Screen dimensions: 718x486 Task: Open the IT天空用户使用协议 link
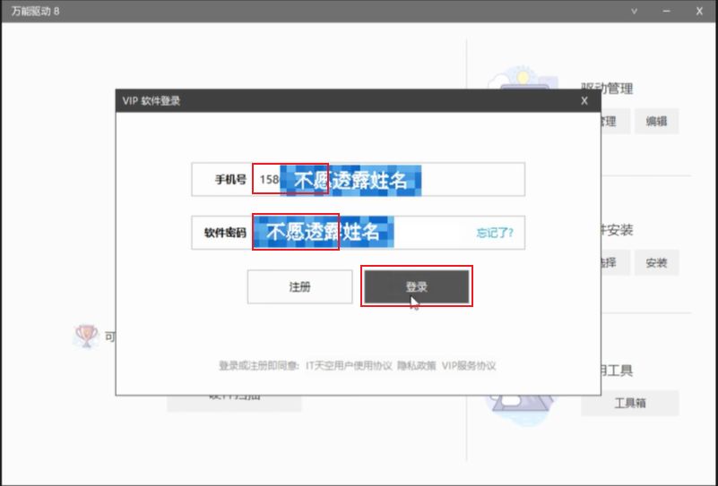[349, 365]
